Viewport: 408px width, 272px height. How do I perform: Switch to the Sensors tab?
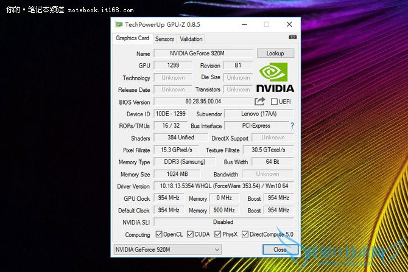[164, 39]
